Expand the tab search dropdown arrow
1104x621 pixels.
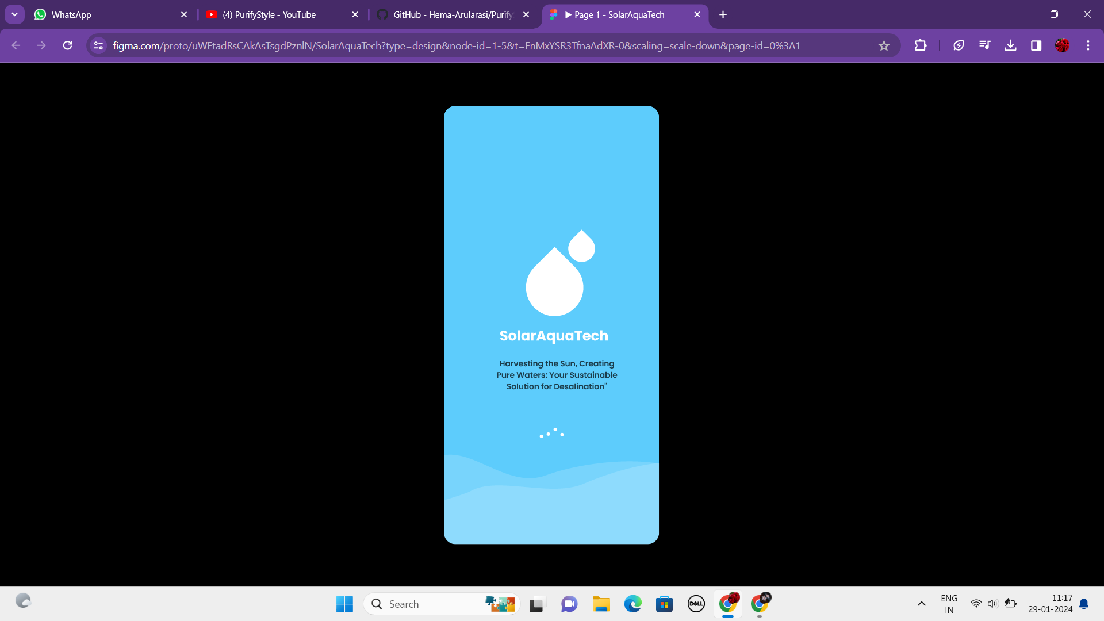coord(14,14)
